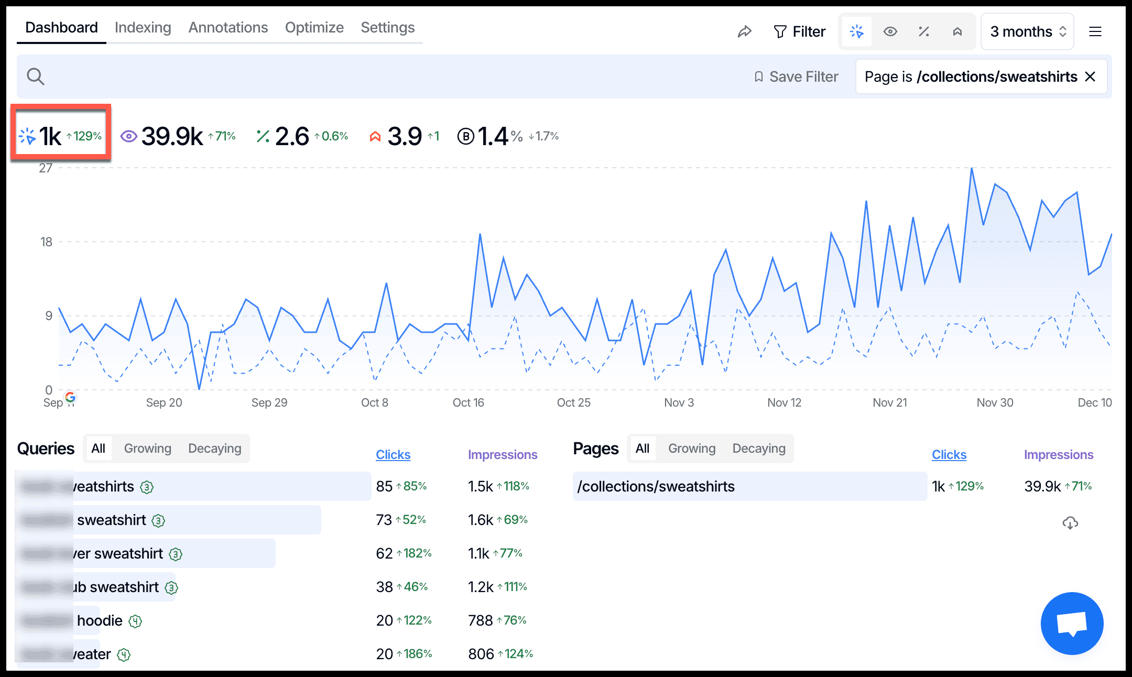This screenshot has height=677, width=1132.
Task: Sort queries by Clicks column
Action: [393, 455]
